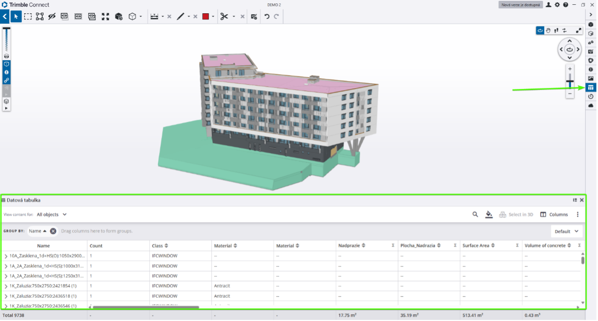This screenshot has width=598, height=321.
Task: Click the search icon in data table
Action: pos(475,215)
